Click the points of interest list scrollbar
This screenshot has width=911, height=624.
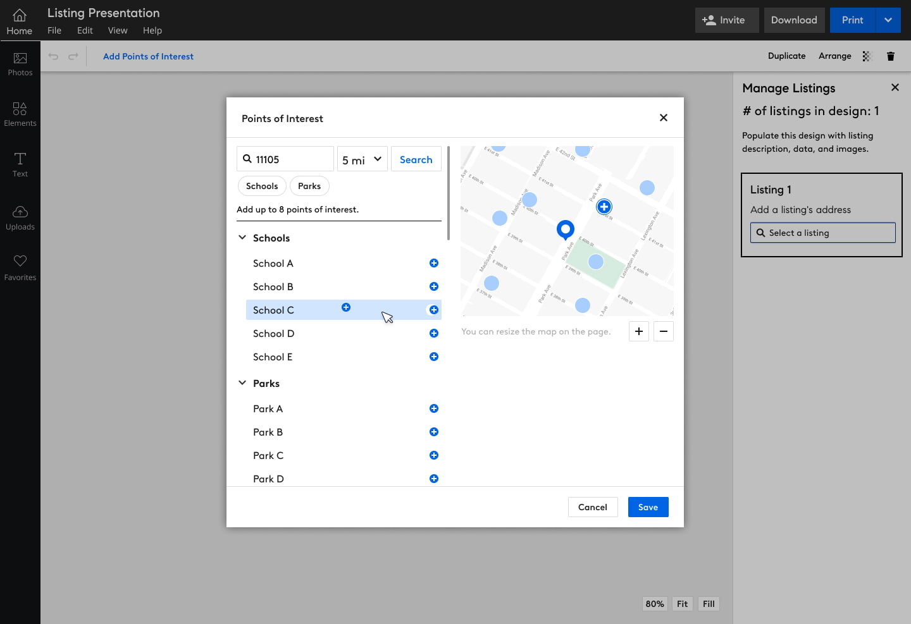tap(448, 193)
